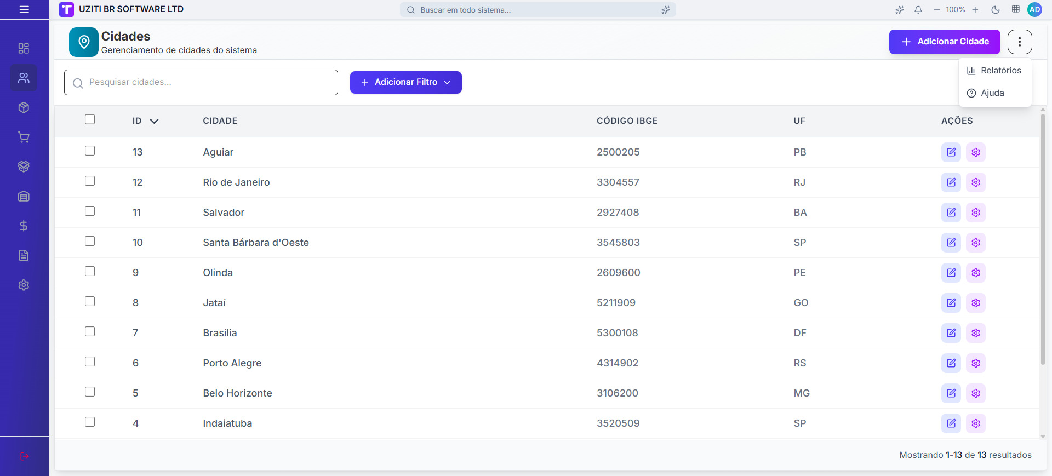The image size is (1052, 476).
Task: Open the dashboard grid sidebar icon
Action: click(x=24, y=48)
